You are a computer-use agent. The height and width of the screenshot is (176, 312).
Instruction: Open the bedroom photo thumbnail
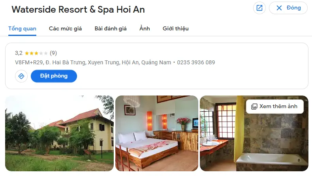(x=157, y=133)
